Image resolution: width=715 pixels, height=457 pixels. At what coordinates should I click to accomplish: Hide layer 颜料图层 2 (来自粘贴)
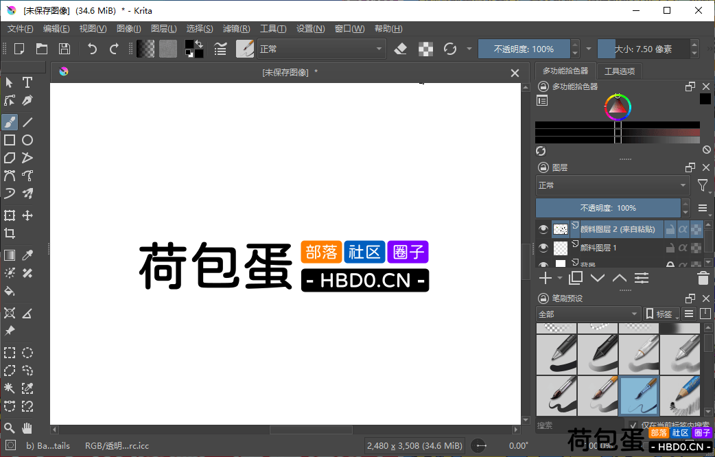[543, 229]
